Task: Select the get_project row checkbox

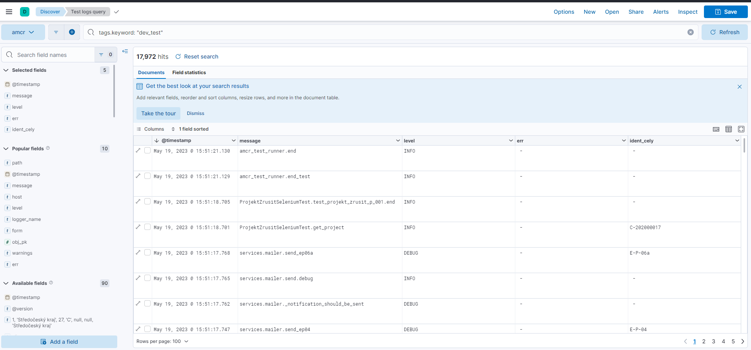Action: click(x=147, y=227)
